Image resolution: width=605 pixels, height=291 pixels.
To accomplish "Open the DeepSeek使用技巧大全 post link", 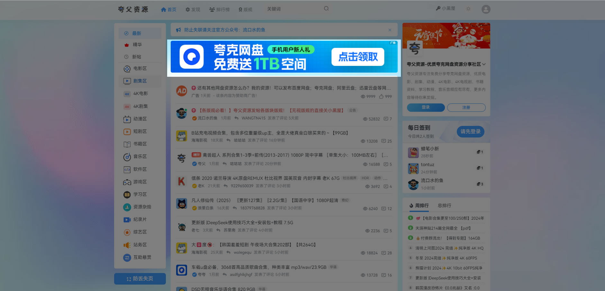I will [x=242, y=223].
